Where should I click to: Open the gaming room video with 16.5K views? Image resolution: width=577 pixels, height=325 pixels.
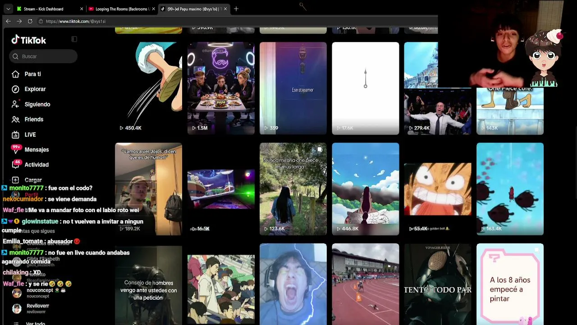click(x=221, y=189)
